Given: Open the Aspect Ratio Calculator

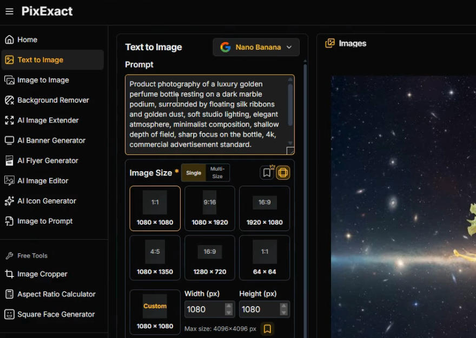Looking at the screenshot, I should click(x=56, y=294).
